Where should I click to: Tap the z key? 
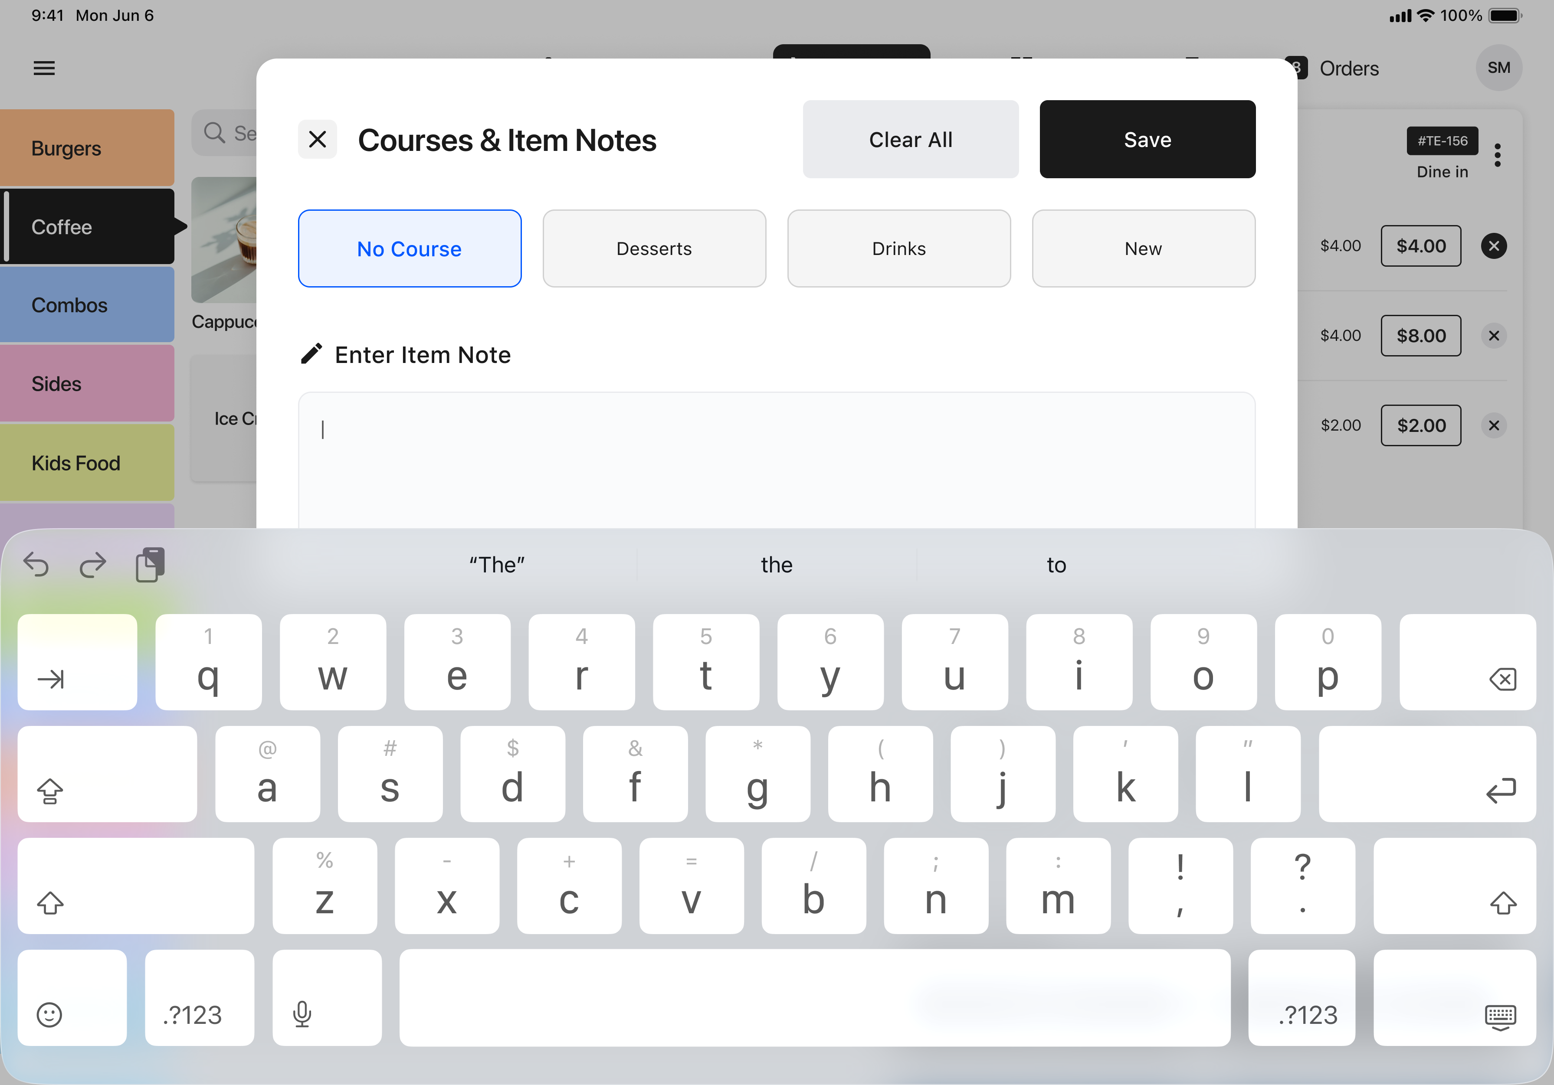(324, 886)
